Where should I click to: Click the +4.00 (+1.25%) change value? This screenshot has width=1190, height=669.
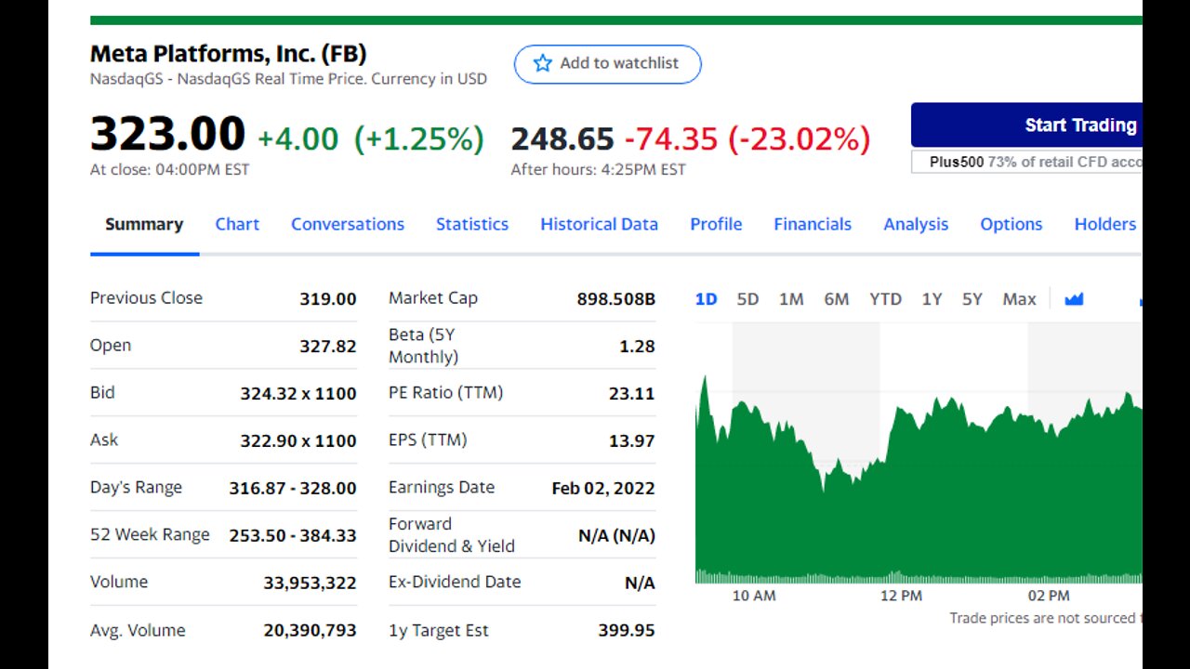point(371,139)
